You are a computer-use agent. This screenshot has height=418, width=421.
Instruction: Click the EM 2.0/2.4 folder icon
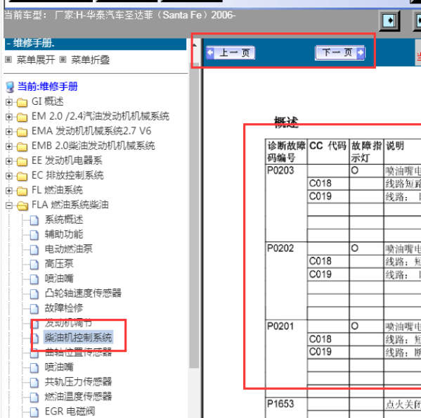pos(22,118)
